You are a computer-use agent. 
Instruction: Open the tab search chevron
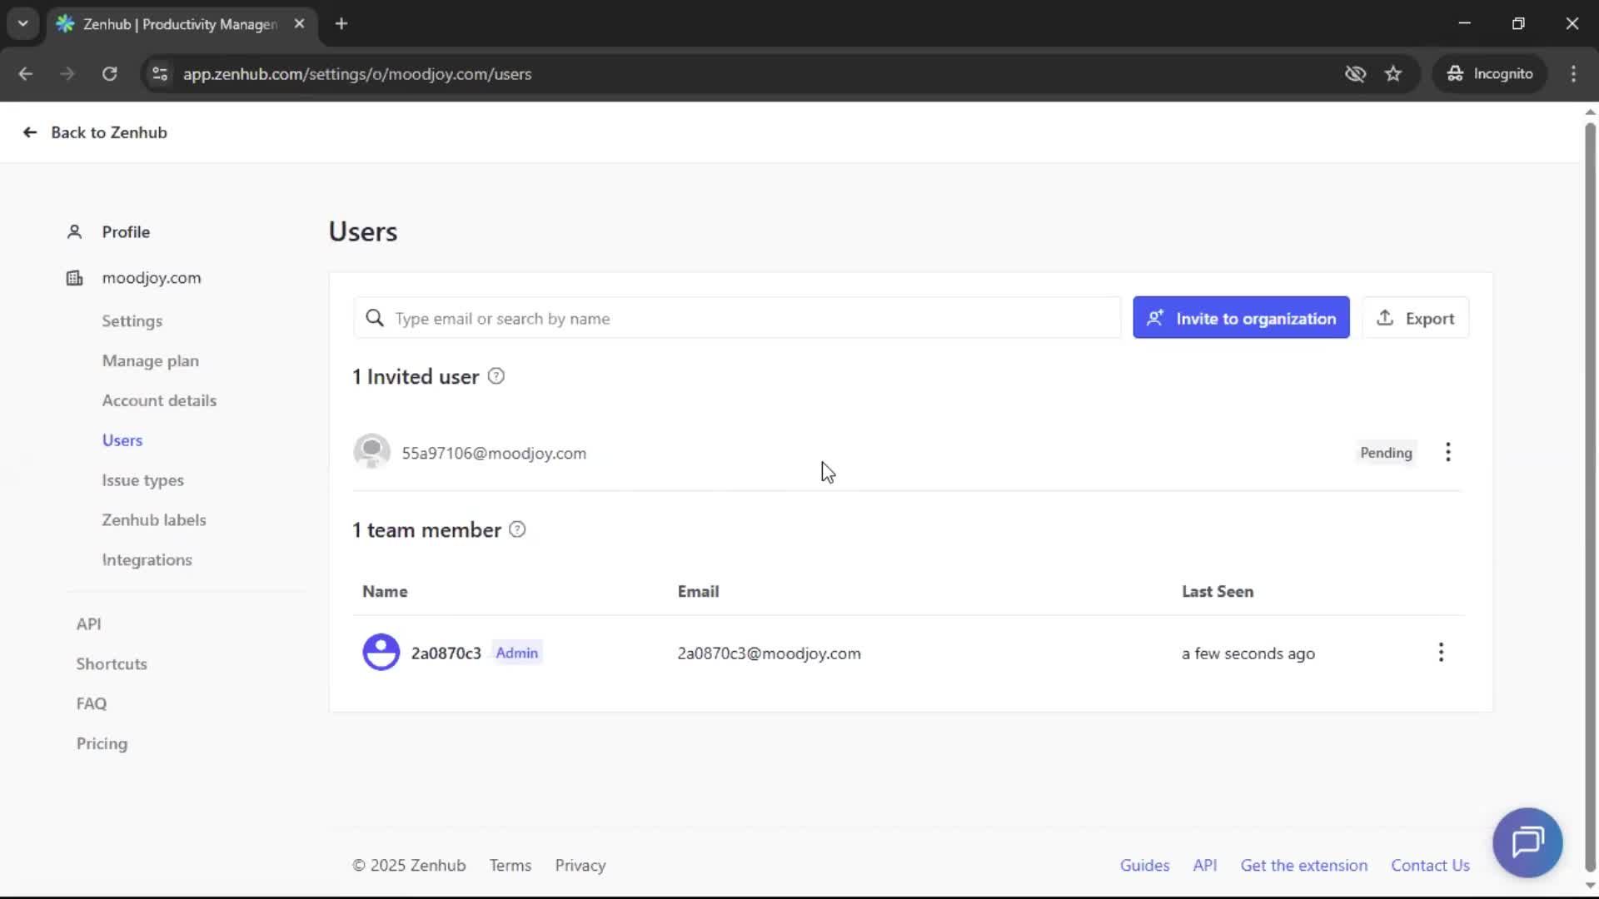pos(22,23)
